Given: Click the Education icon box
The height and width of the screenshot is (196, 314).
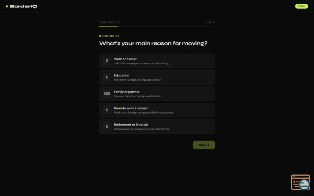Looking at the screenshot, I should pyautogui.click(x=107, y=77).
